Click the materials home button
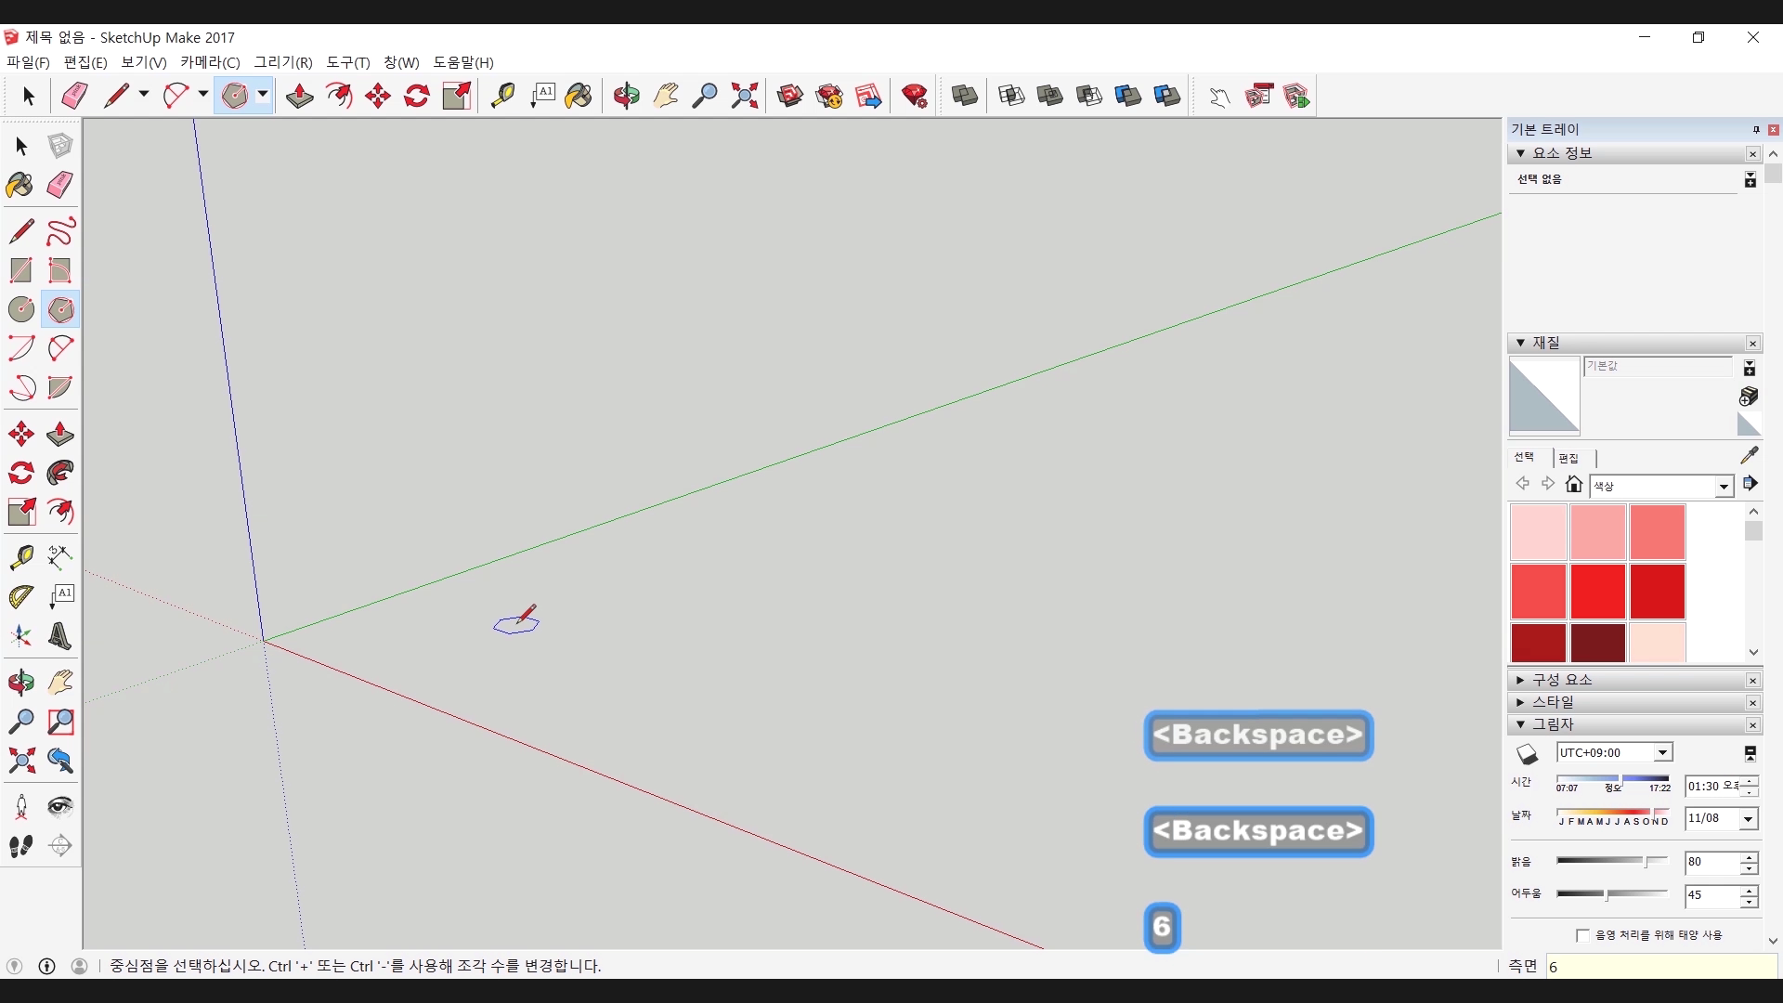 (1573, 484)
